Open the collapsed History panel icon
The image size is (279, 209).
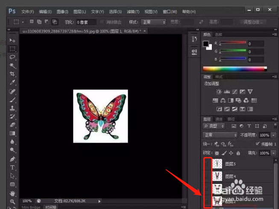(x=194, y=39)
